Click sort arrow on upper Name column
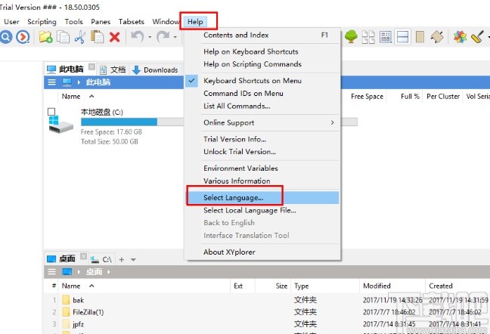 pyautogui.click(x=91, y=96)
